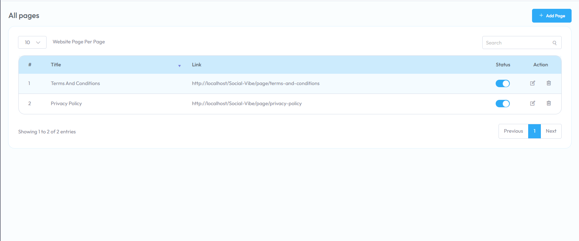Click the Link column header

197,65
